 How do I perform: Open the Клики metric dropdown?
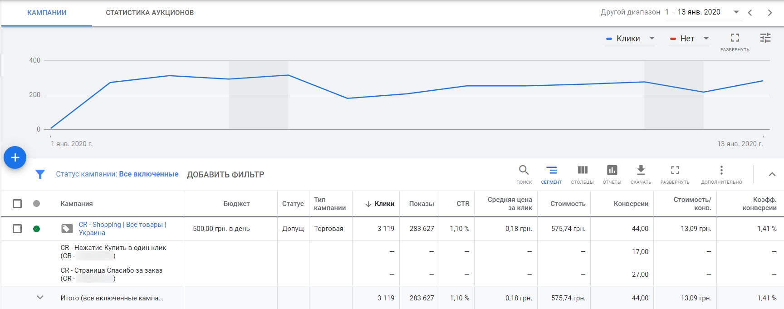pyautogui.click(x=631, y=39)
